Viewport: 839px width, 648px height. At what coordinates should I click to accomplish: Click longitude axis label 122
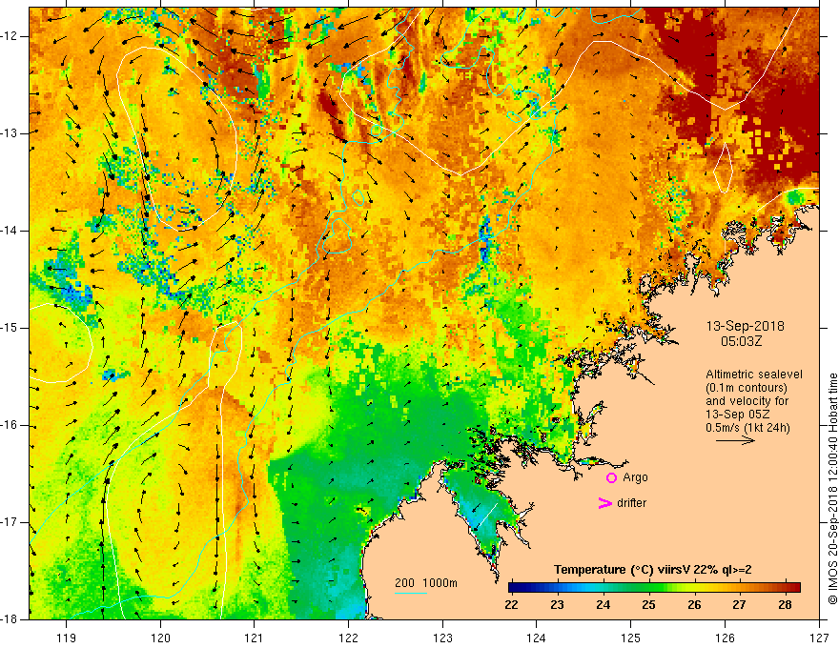(348, 638)
